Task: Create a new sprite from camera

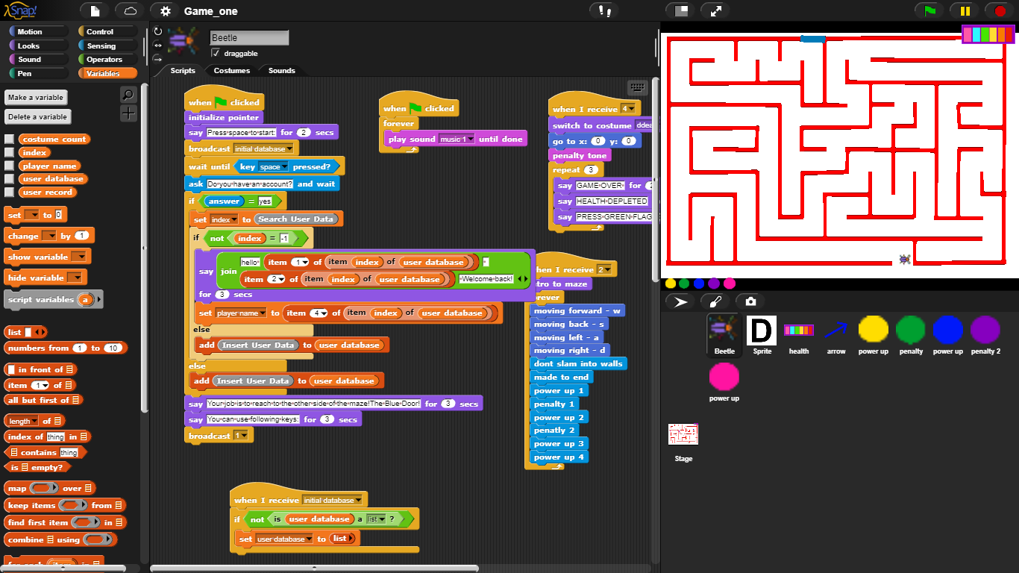Action: pyautogui.click(x=750, y=301)
